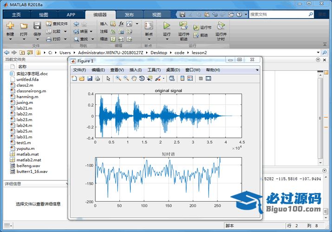Open the Figure 工具(T) menu
The image size is (332, 232).
[x=154, y=70]
